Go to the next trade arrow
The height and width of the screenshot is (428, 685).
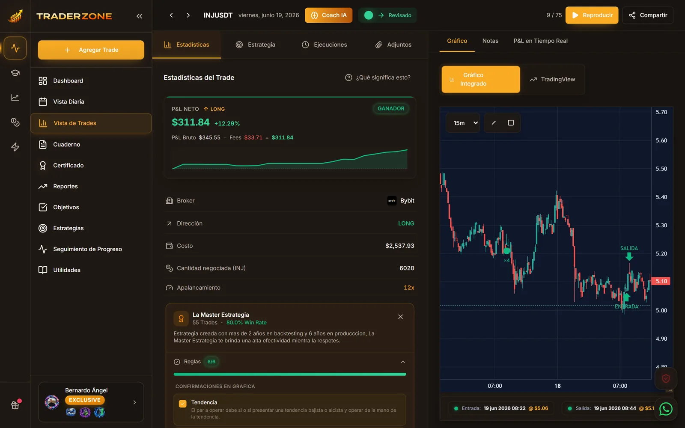coord(188,15)
